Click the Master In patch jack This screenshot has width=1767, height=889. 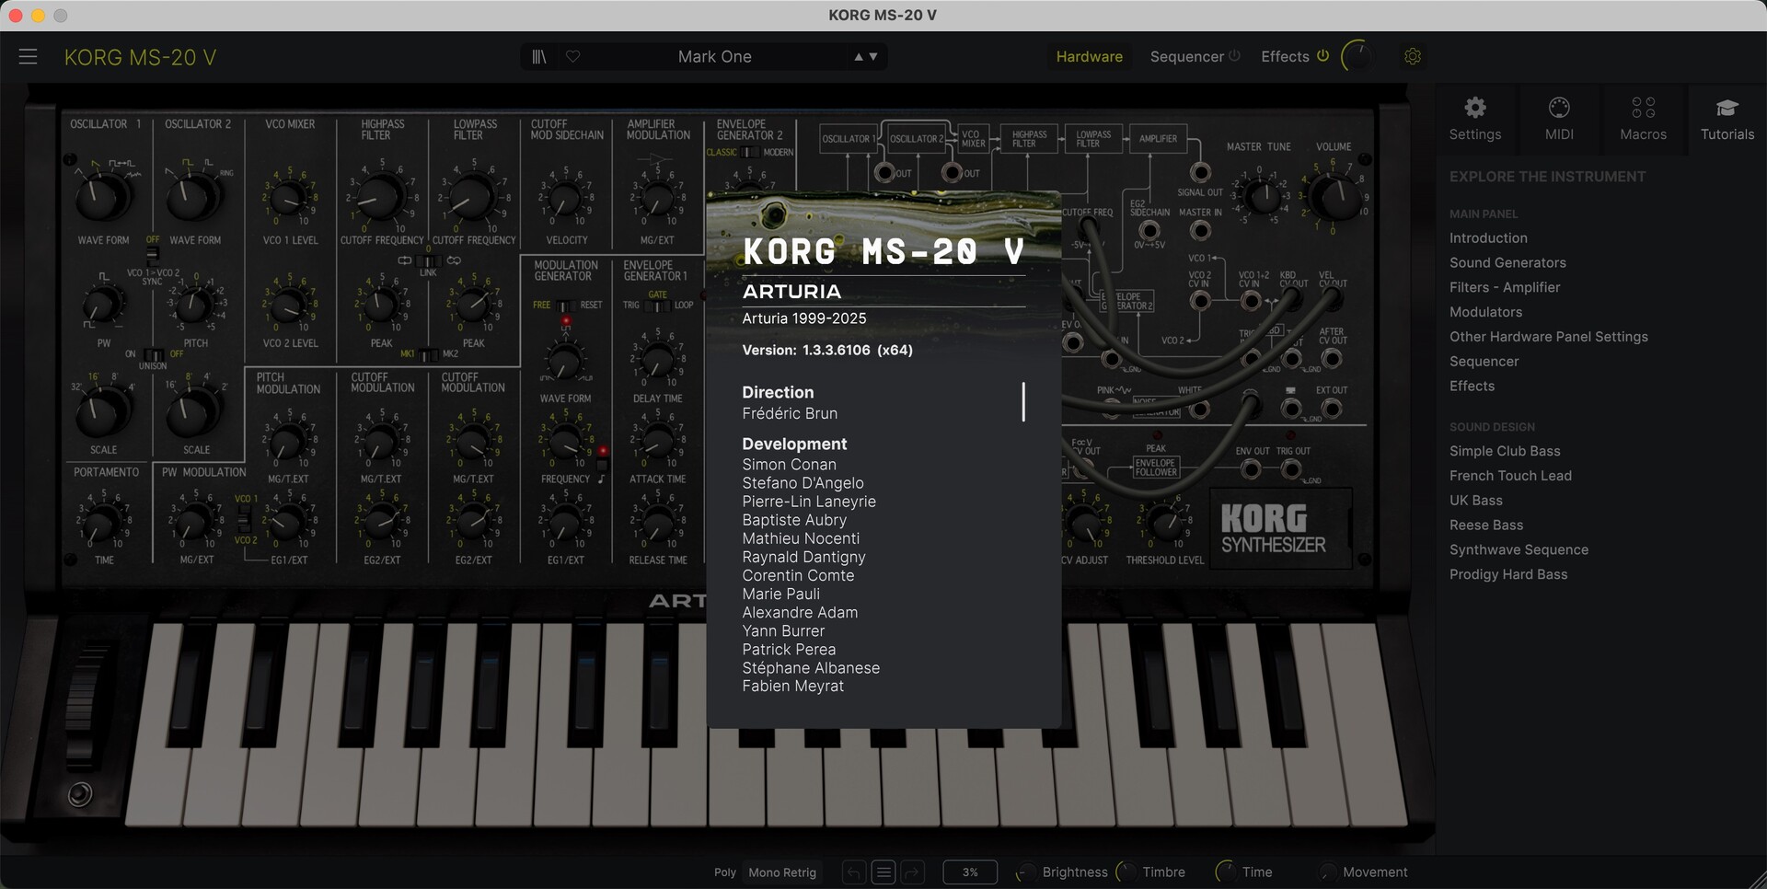click(x=1200, y=230)
